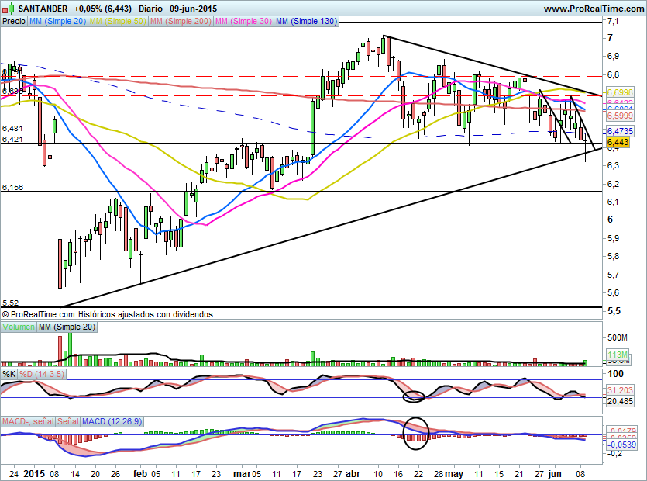Click the blue 6,4735 moving average tag
Viewport: 647px width, 481px height.
(620, 132)
